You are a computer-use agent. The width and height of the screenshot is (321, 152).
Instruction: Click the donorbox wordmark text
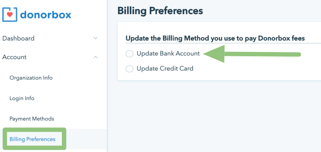46,14
